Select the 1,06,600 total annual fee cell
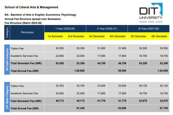The image size is (173, 115). 78,71
